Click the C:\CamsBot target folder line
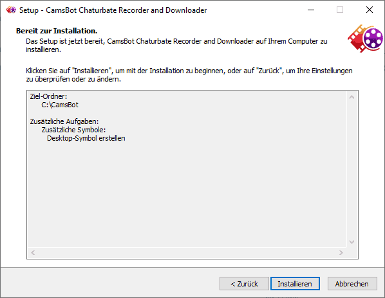This screenshot has height=298, width=385. 60,105
